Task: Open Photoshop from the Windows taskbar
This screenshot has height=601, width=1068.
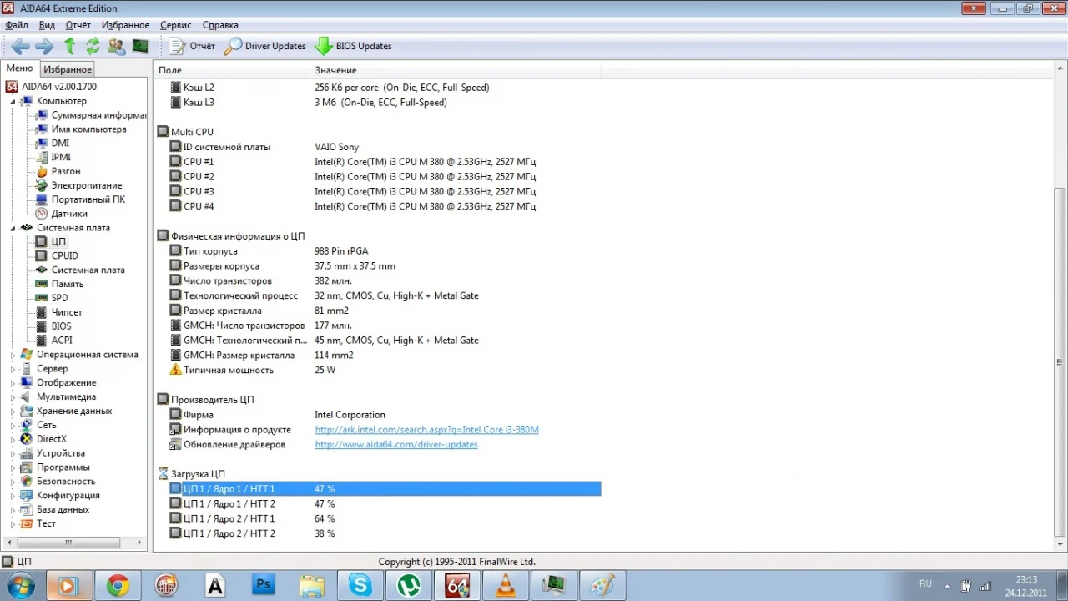Action: (x=264, y=585)
